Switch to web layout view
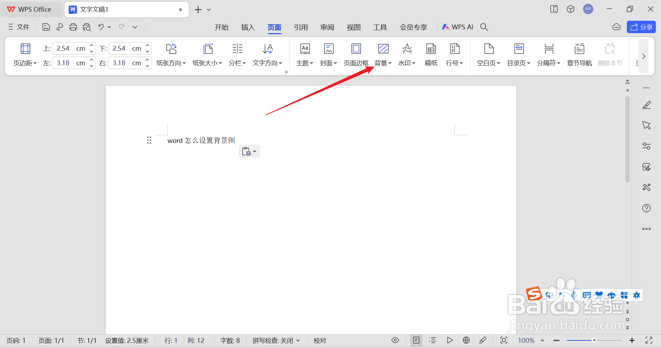Image resolution: width=661 pixels, height=348 pixels. coord(466,340)
